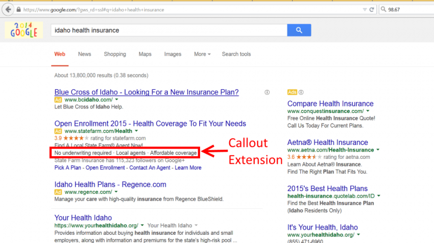Click the info icon next to Ads label
This screenshot has height=243, width=434.
pos(301,92)
